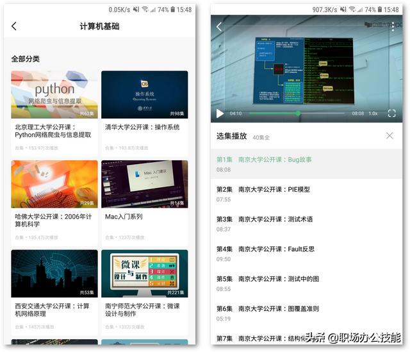Tap the title 清华大学公开课：操作系统
Screen dimensions: 410x352
142,127
